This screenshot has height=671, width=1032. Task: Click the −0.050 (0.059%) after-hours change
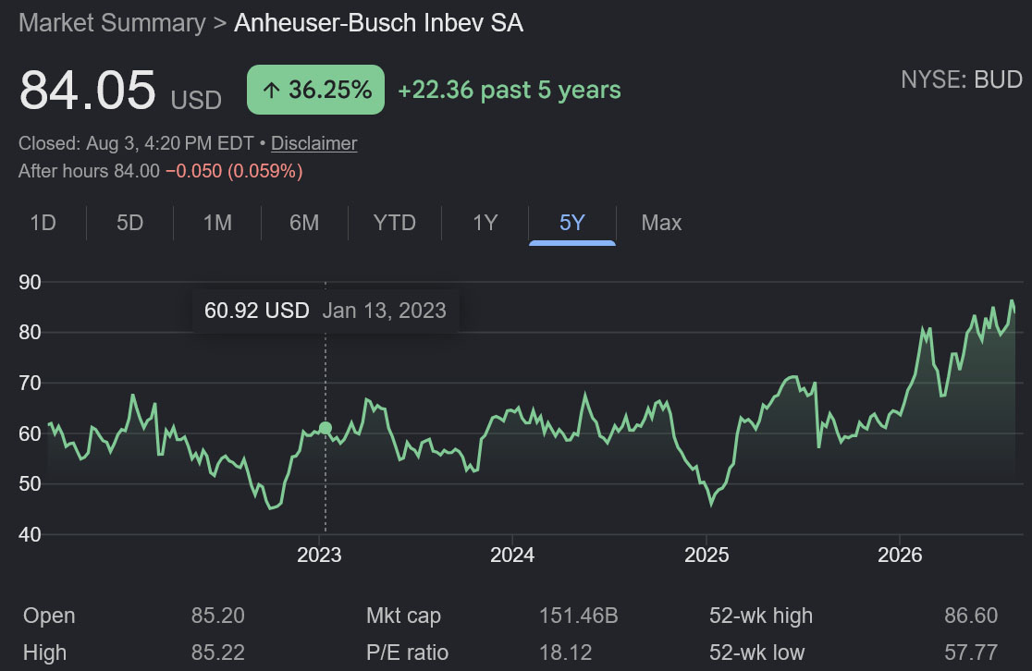pyautogui.click(x=234, y=171)
